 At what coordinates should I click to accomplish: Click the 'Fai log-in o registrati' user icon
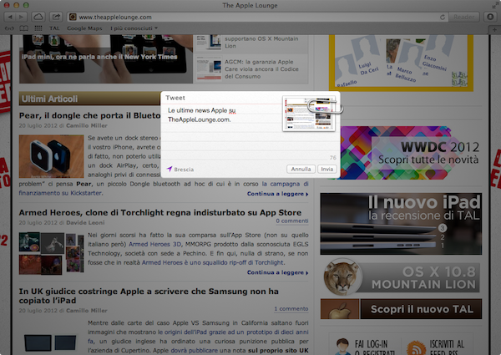tap(342, 347)
